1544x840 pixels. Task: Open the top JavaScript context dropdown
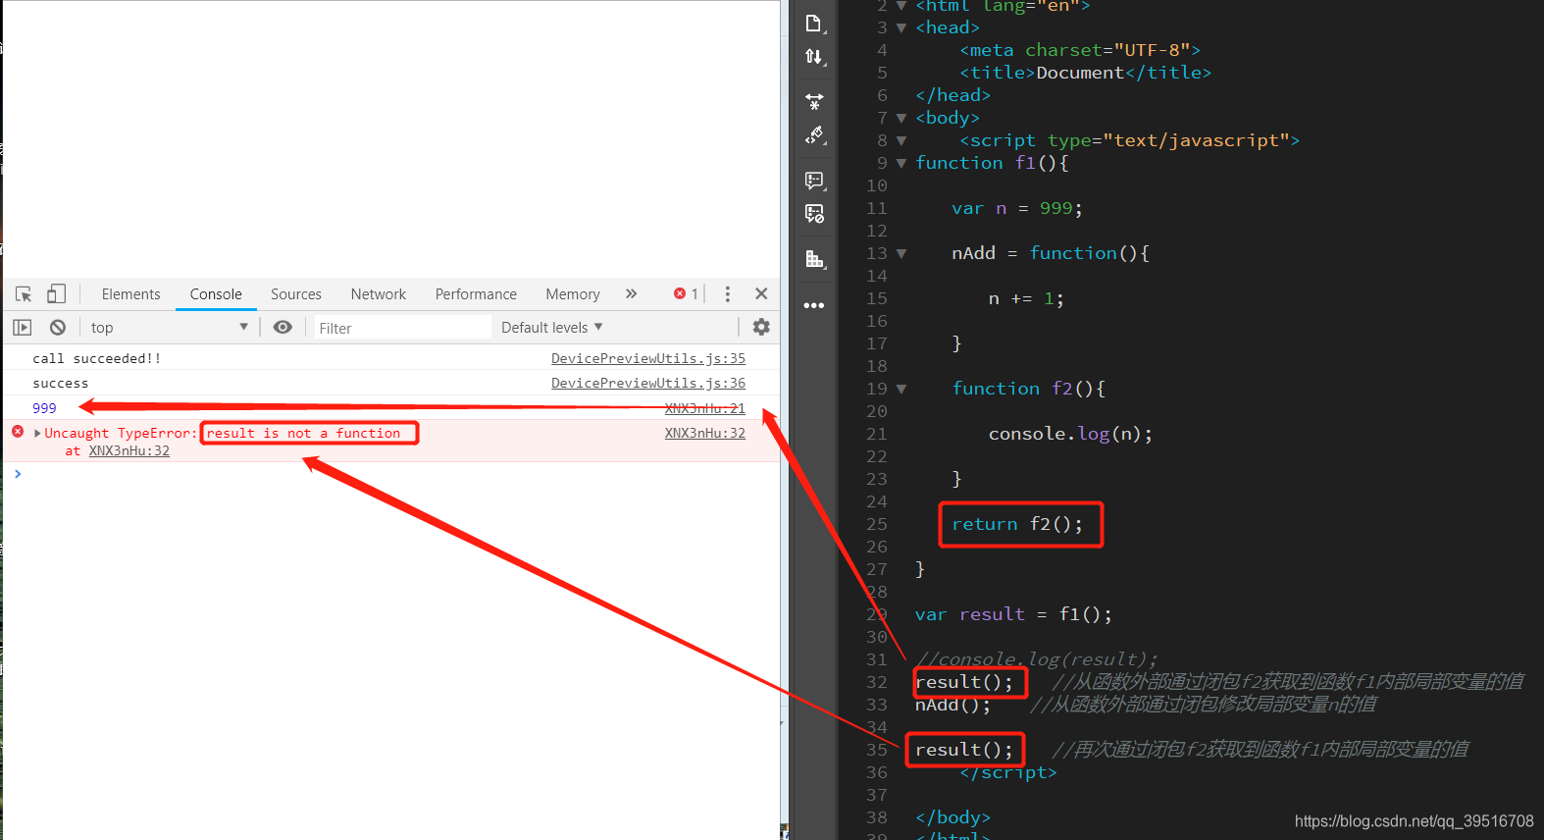point(169,328)
